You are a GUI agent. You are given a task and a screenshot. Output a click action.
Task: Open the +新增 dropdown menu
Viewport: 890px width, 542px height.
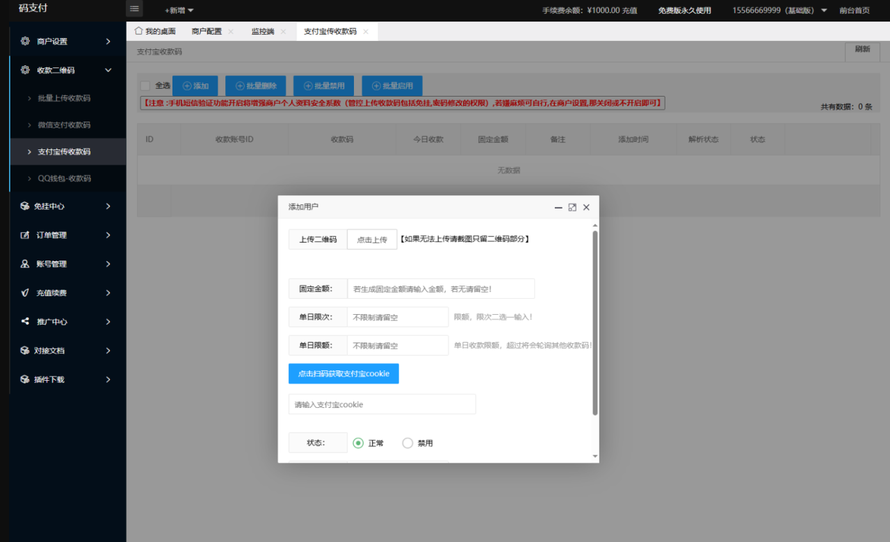point(179,10)
